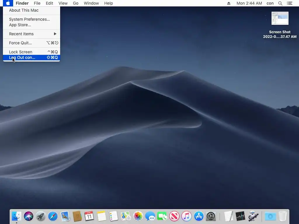Click the Mon 2:44 AM clock
The width and height of the screenshot is (299, 224).
249,3
